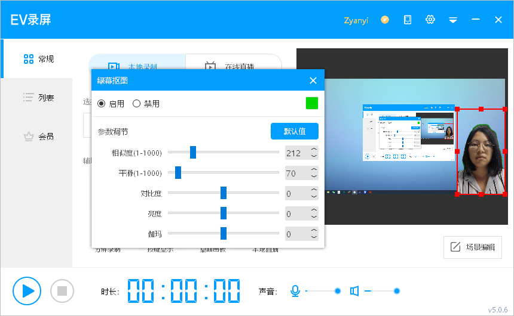Pick the green chroma key color swatch
The width and height of the screenshot is (514, 316).
(x=312, y=103)
